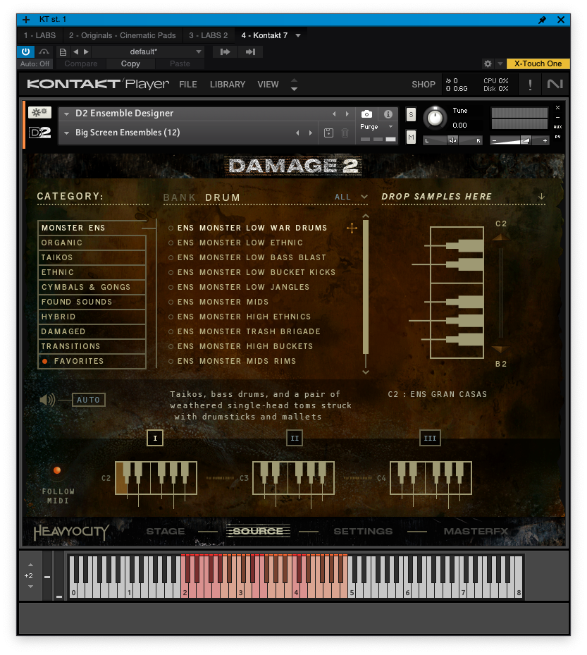Select next instrument arrow for D2 Ensemble Designer
This screenshot has height=655, width=587.
[347, 114]
